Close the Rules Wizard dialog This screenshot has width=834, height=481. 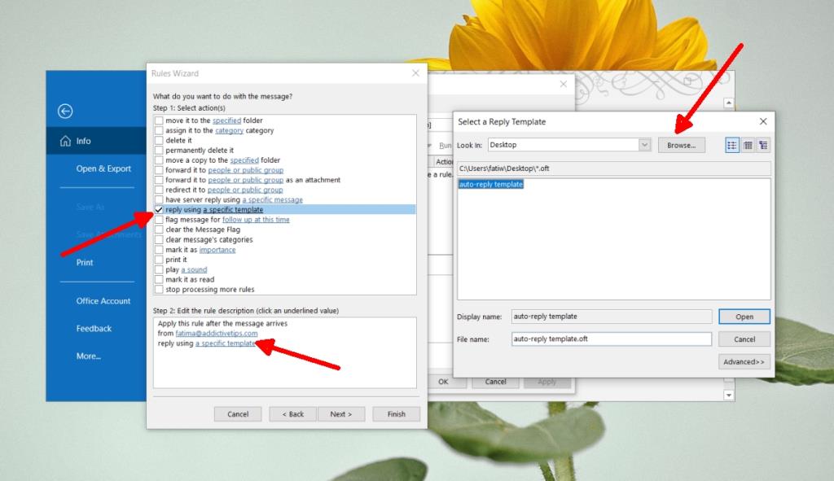tap(415, 72)
